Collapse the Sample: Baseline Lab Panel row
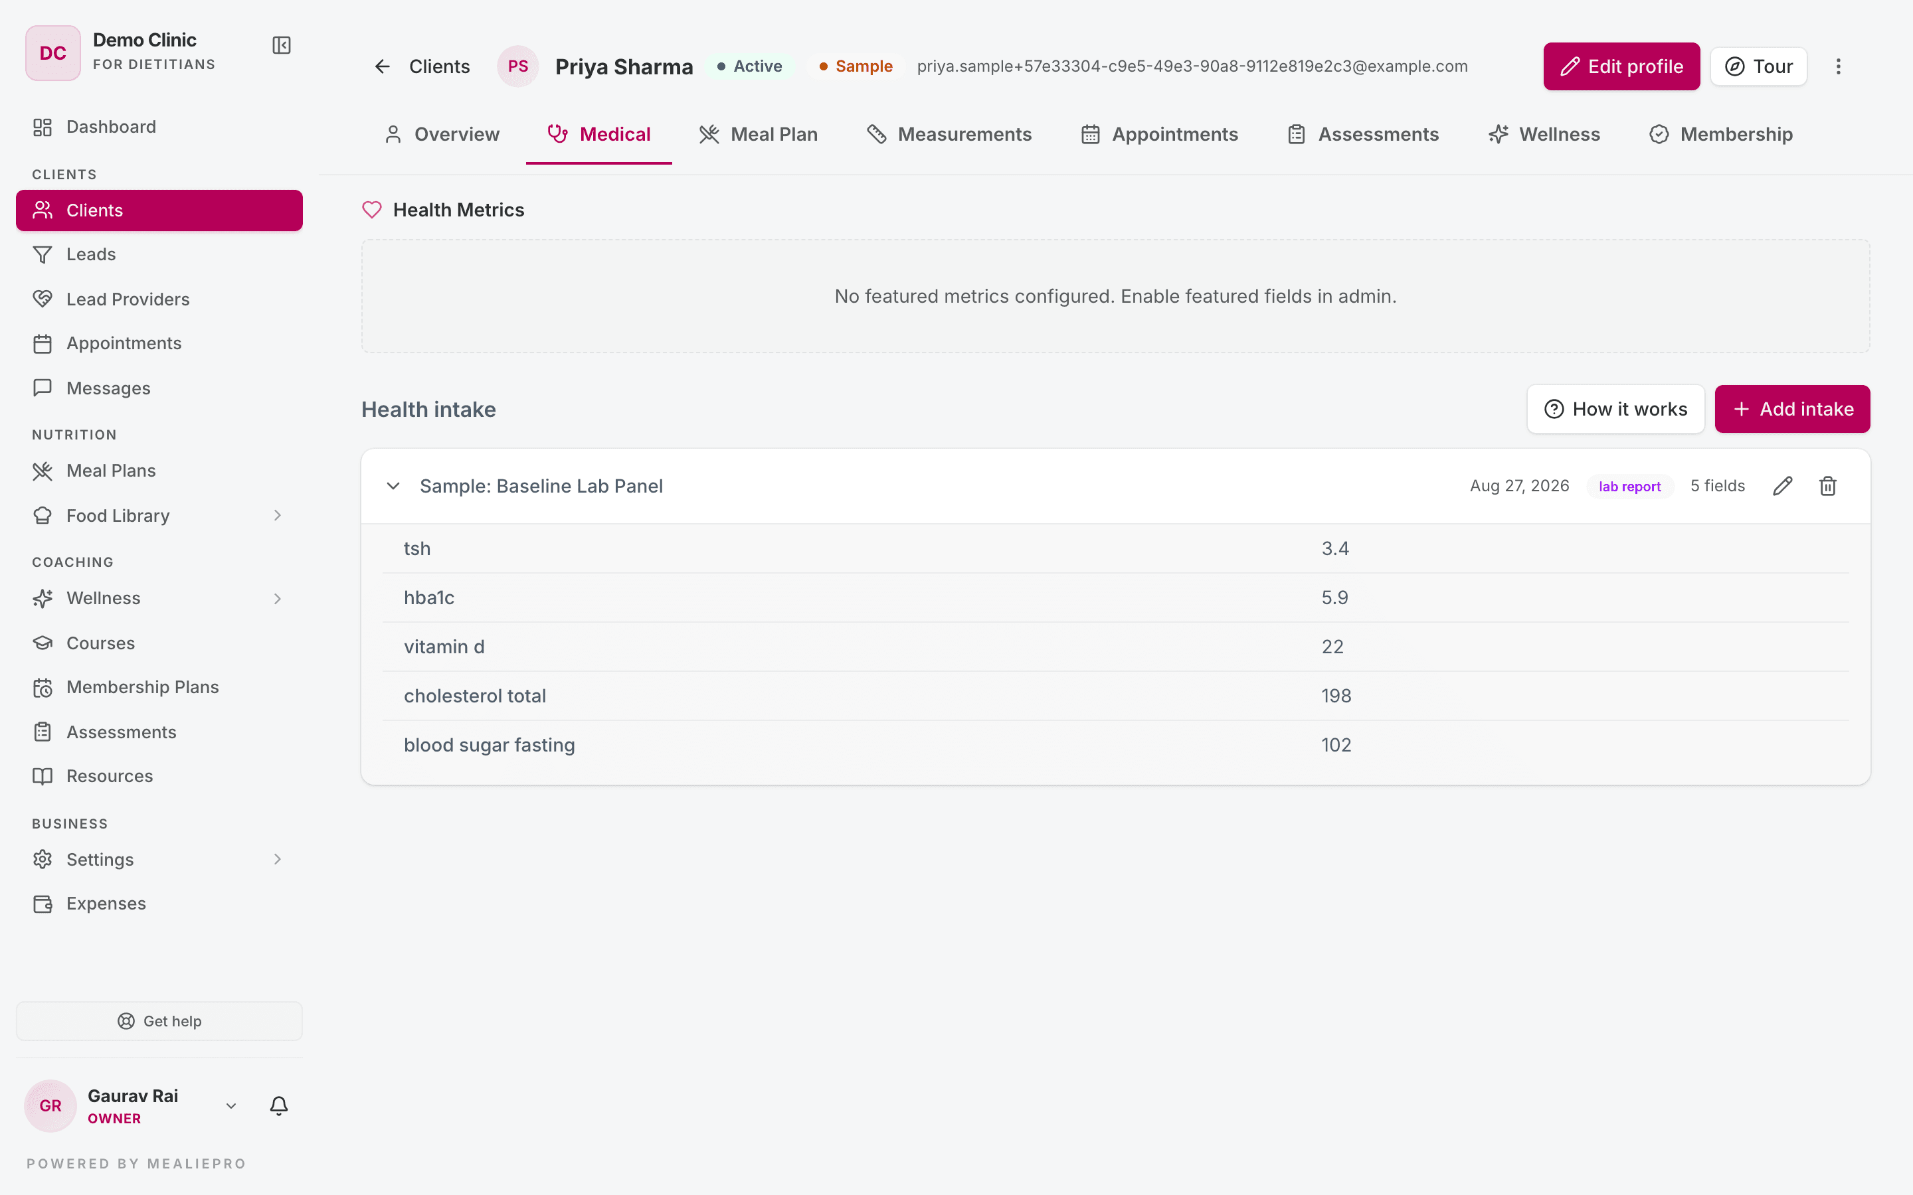 (393, 486)
